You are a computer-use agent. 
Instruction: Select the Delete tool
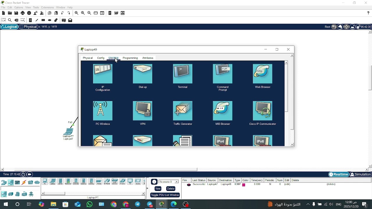[17, 20]
